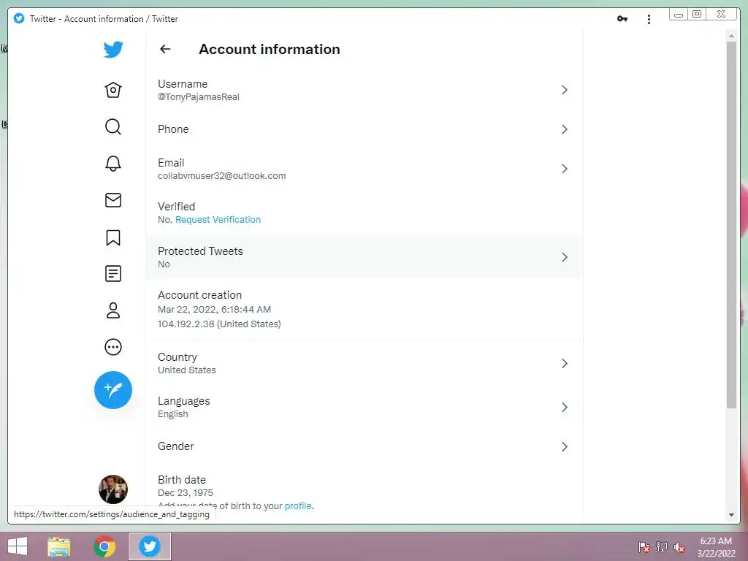Open the Gender setting label
Viewport: 748px width, 561px height.
pyautogui.click(x=175, y=446)
